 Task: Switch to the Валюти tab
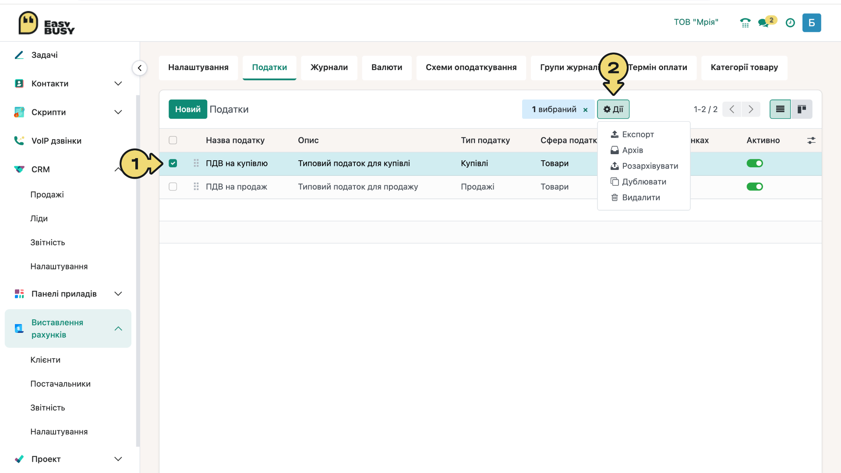(x=387, y=67)
